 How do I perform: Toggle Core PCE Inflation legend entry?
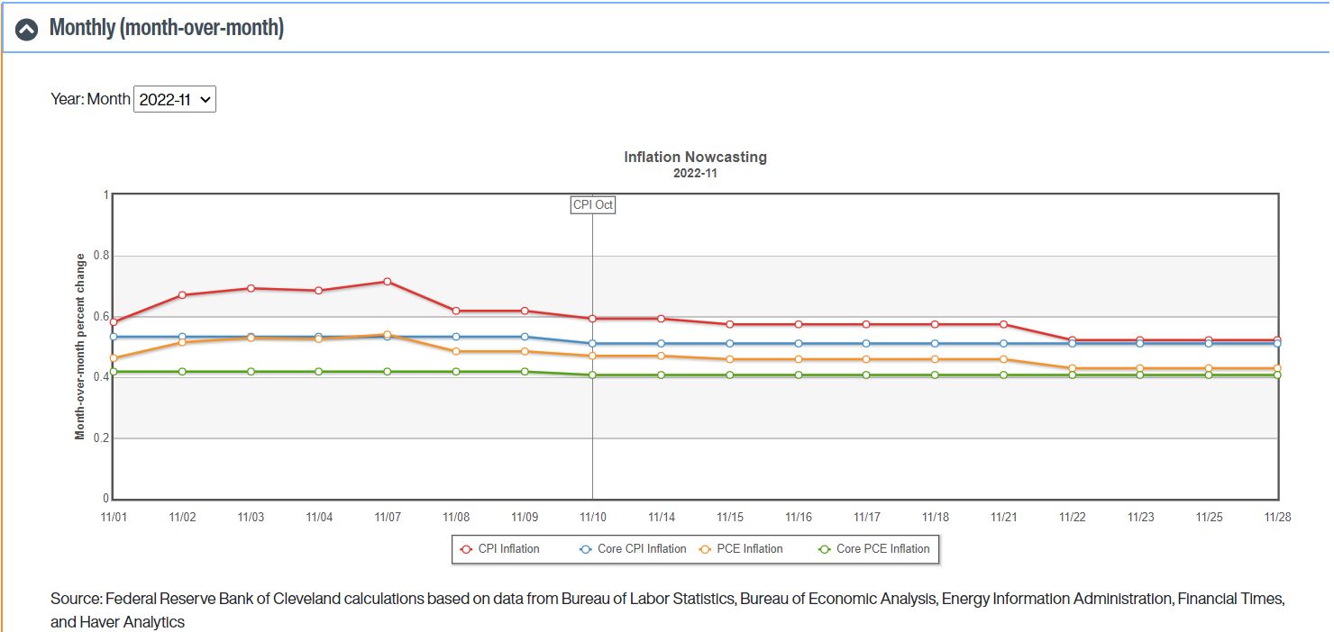(x=882, y=548)
